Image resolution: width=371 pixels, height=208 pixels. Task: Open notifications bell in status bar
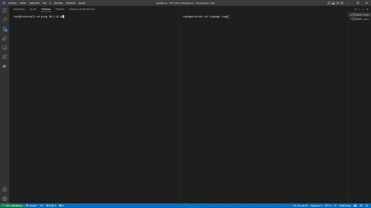367,206
